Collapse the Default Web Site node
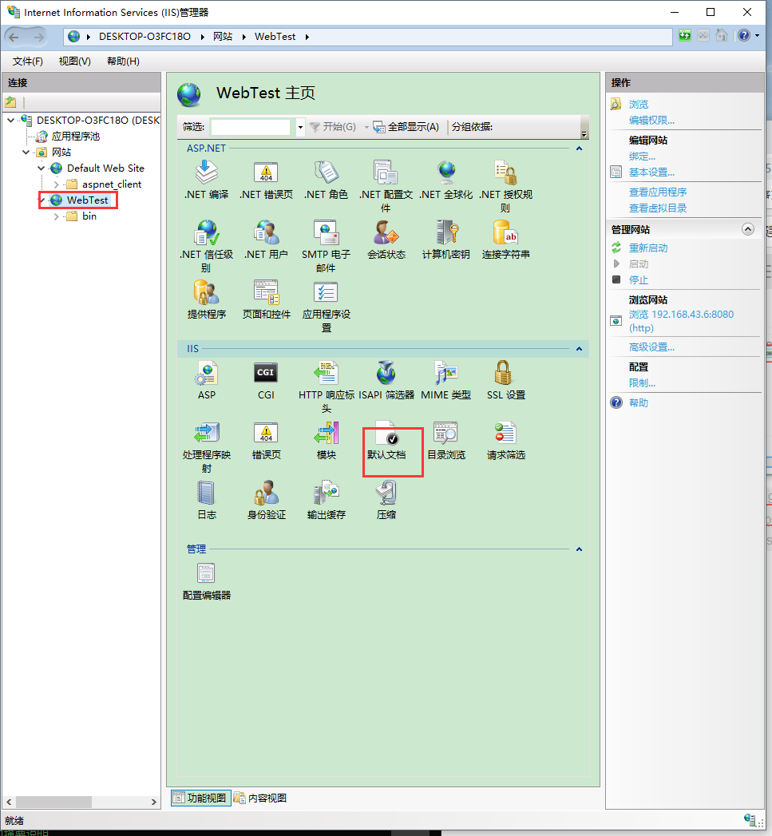The height and width of the screenshot is (836, 772). pyautogui.click(x=41, y=168)
